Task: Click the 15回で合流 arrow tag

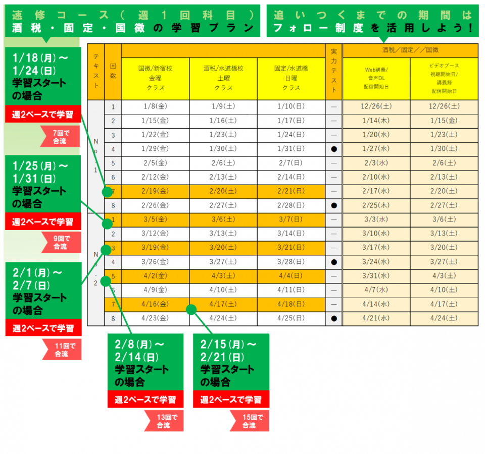Action: [x=250, y=421]
